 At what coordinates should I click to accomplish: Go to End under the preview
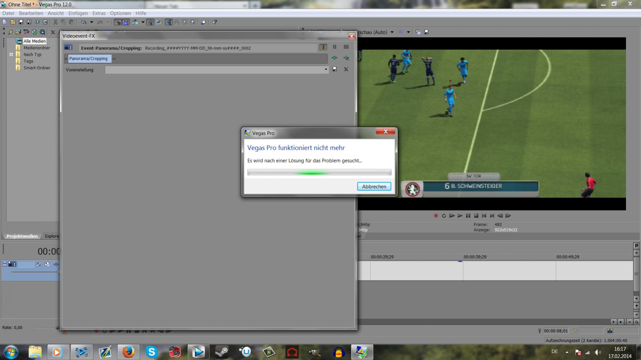click(492, 216)
